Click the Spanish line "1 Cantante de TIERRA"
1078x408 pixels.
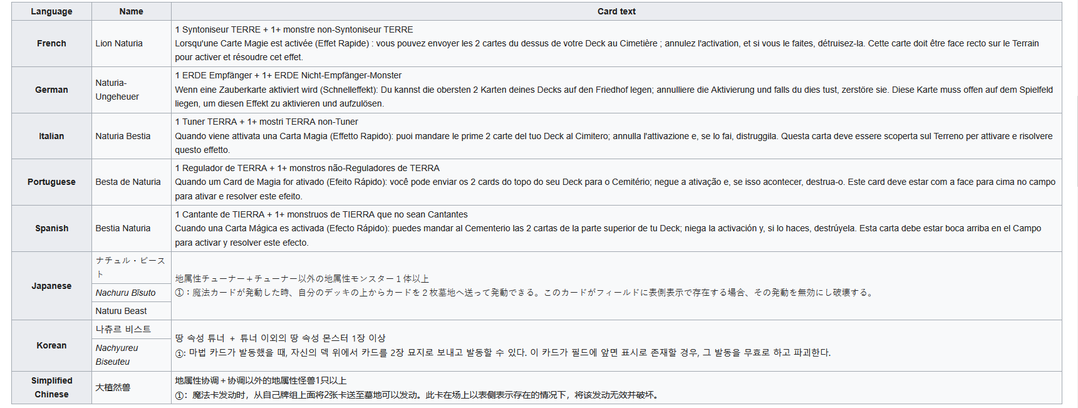(x=321, y=214)
